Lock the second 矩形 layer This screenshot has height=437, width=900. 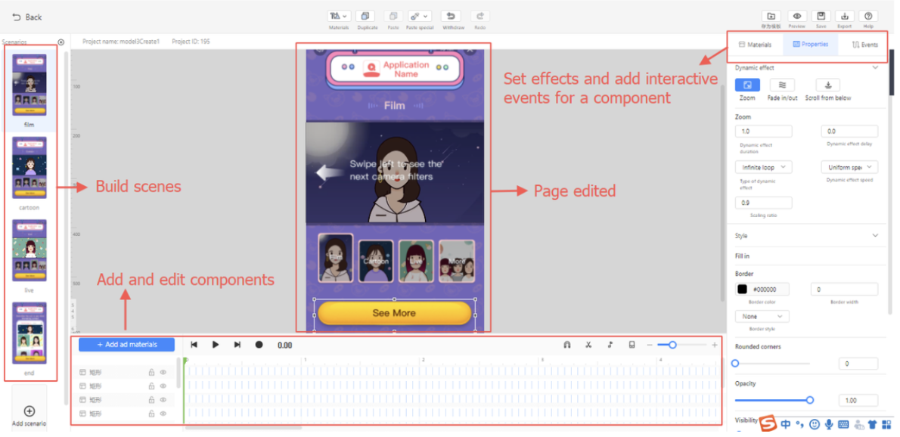click(x=152, y=386)
